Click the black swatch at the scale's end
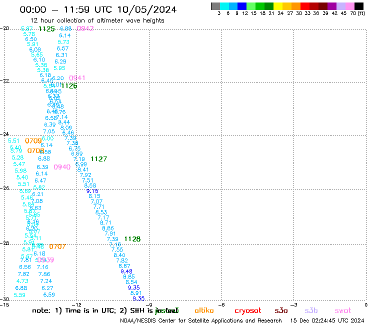370x325 pixels. [x=359, y=6]
